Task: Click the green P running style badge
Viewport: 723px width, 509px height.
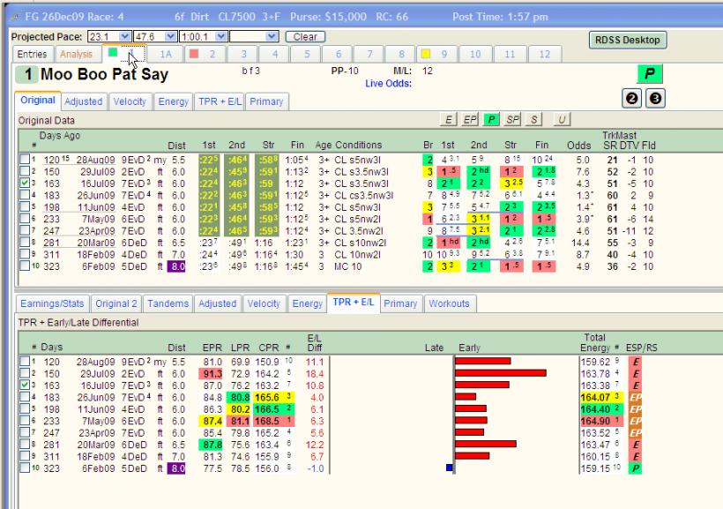Action: pos(649,74)
